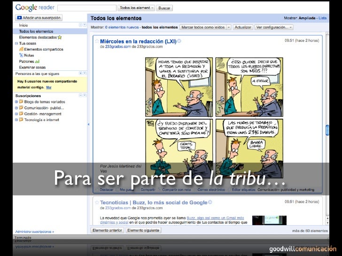Click the Notas icon in sidebar
Image resolution: width=342 pixels, height=256 pixels.
point(21,55)
